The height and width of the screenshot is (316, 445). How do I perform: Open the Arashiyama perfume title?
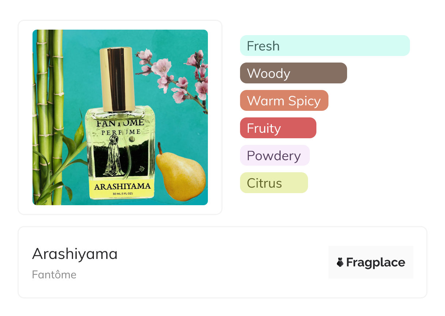coord(75,254)
